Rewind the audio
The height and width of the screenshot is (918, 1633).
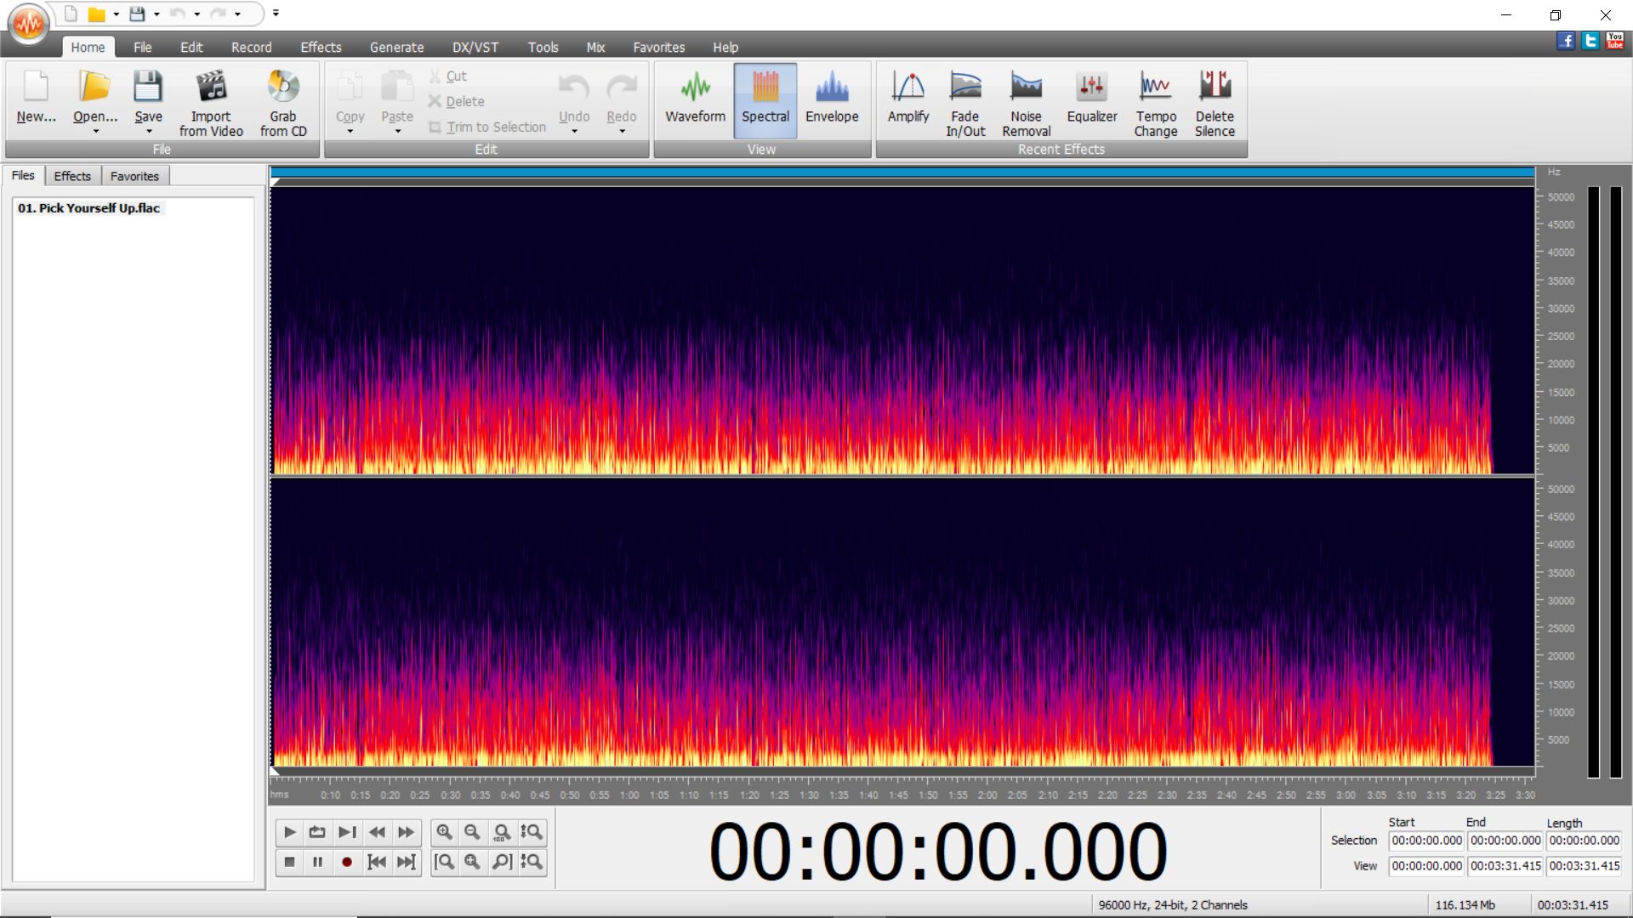(377, 832)
